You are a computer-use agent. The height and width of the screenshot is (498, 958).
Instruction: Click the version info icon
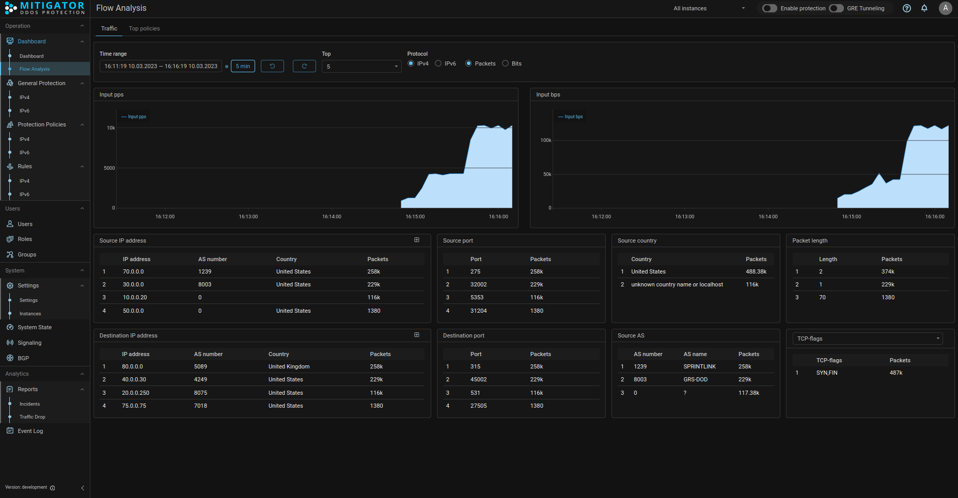(53, 488)
